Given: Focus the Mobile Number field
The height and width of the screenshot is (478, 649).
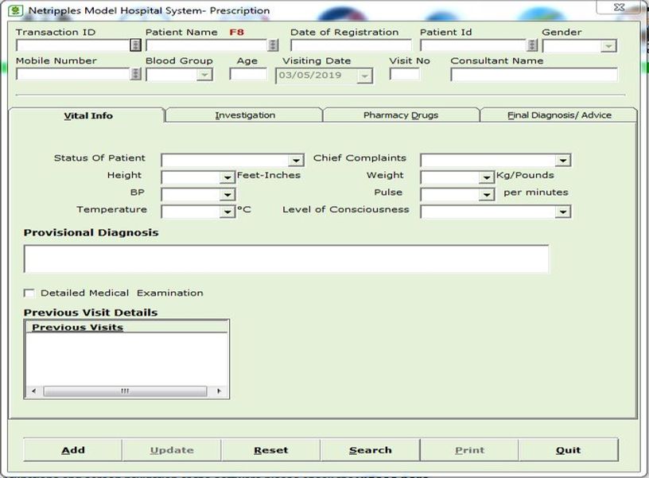Looking at the screenshot, I should tap(73, 74).
